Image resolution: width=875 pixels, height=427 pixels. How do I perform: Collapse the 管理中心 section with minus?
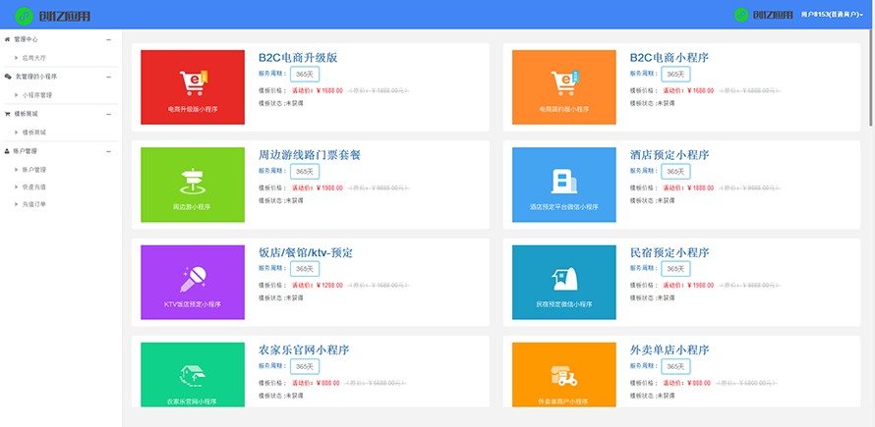pyautogui.click(x=109, y=39)
